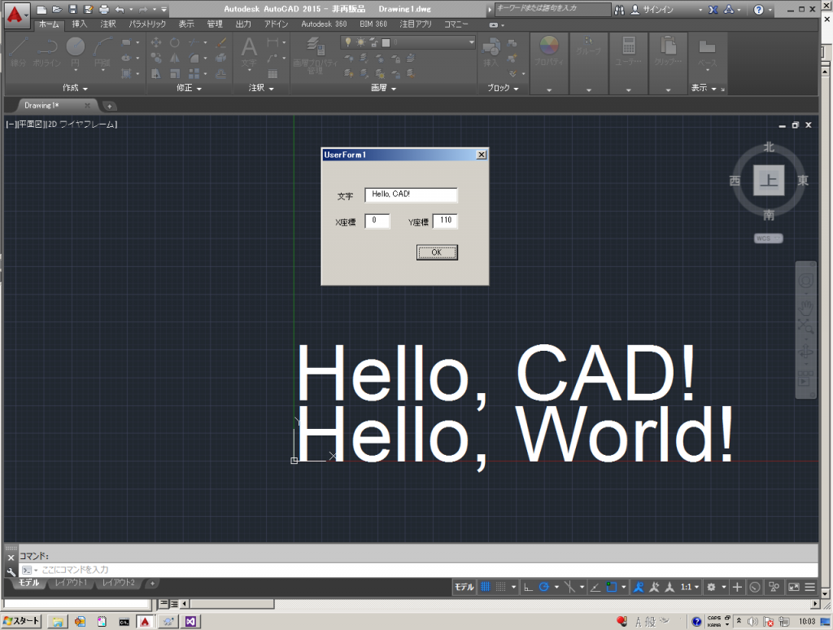The width and height of the screenshot is (833, 630).
Task: Click the New drawing icon in quick access toolbar
Action: pyautogui.click(x=42, y=10)
